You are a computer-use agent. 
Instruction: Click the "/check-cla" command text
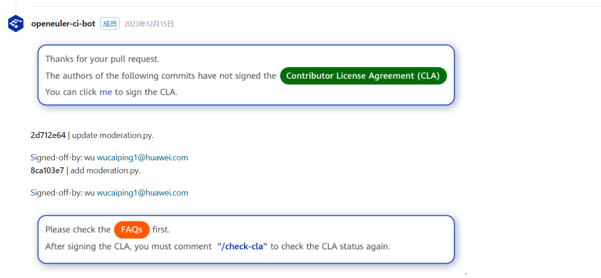[x=242, y=246]
